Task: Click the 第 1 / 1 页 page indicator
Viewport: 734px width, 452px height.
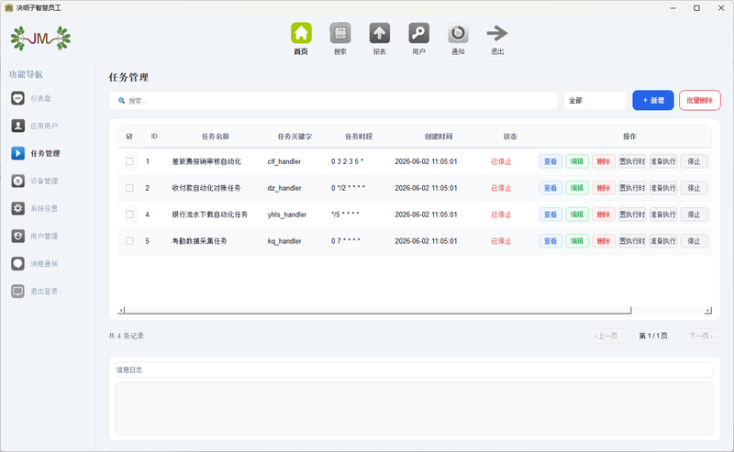Action: tap(653, 336)
